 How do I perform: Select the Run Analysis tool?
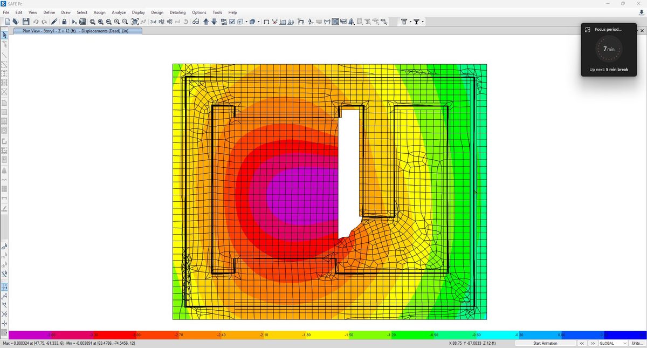[74, 22]
